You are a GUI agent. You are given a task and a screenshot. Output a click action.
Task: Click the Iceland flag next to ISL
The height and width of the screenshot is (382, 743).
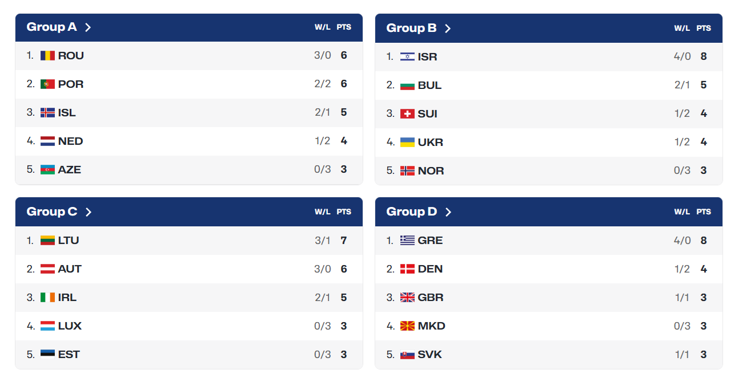point(47,113)
